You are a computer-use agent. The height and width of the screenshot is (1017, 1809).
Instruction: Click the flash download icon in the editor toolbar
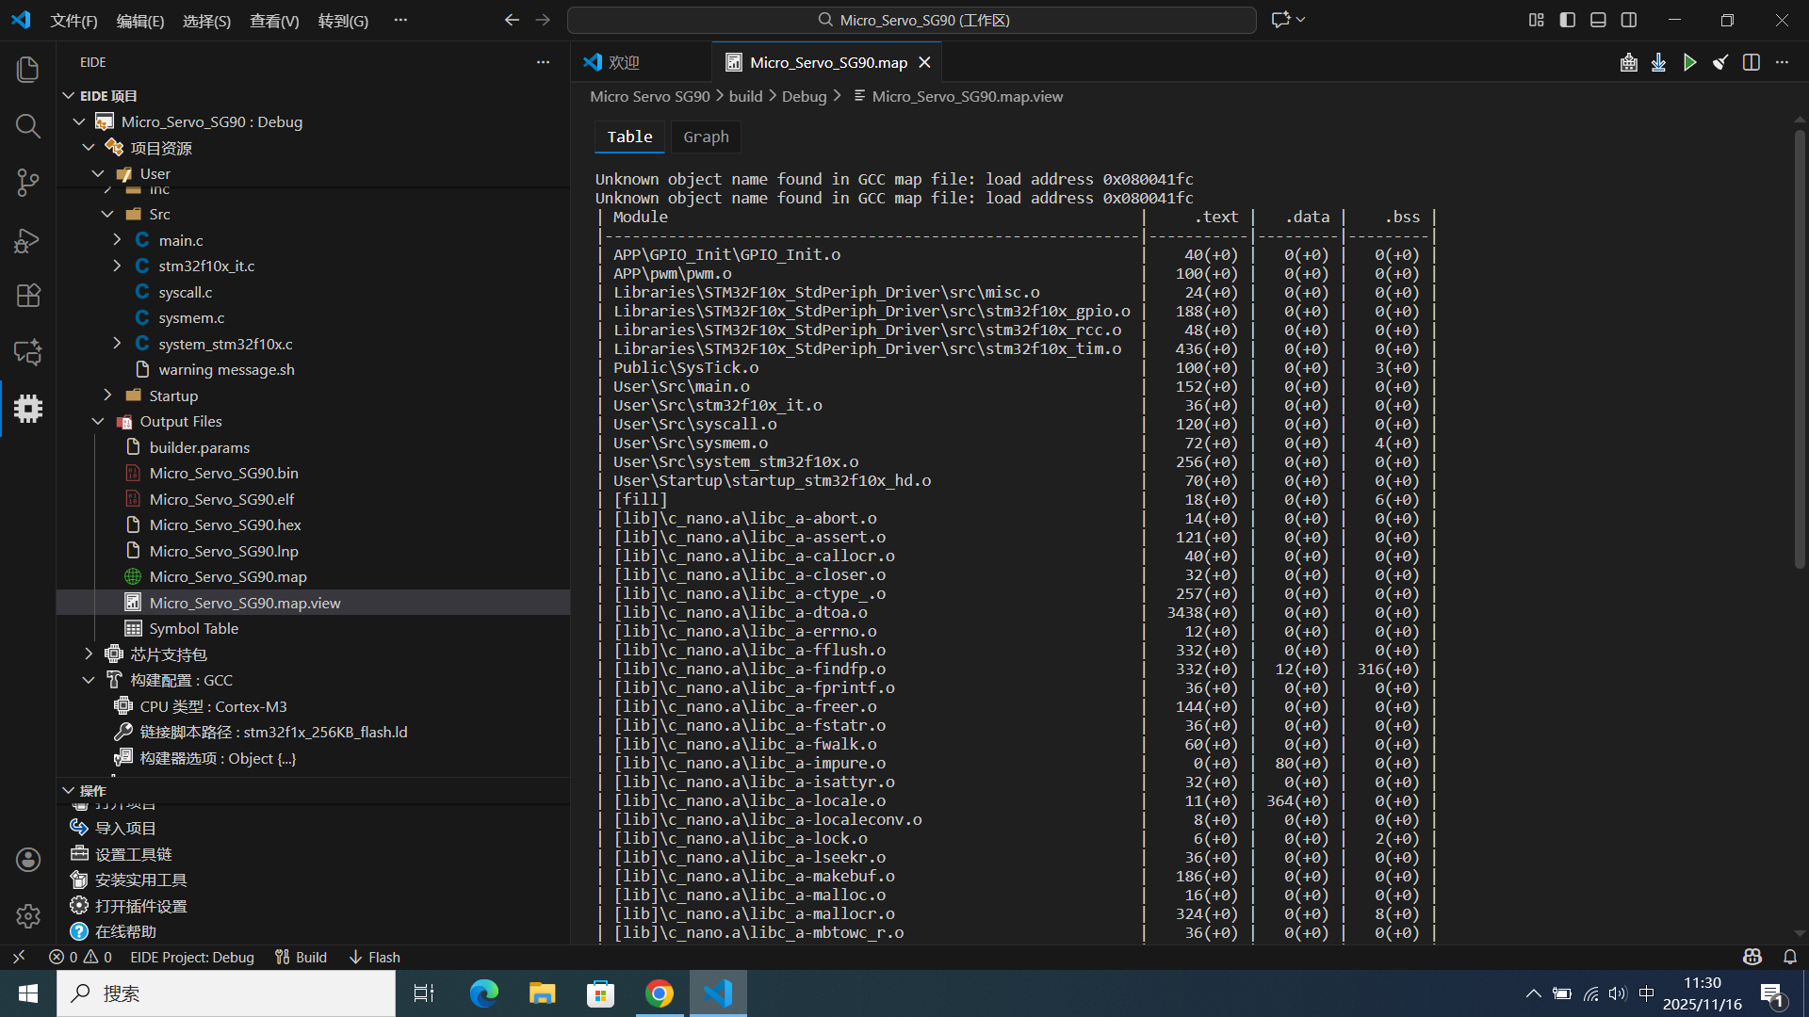coord(1659,62)
